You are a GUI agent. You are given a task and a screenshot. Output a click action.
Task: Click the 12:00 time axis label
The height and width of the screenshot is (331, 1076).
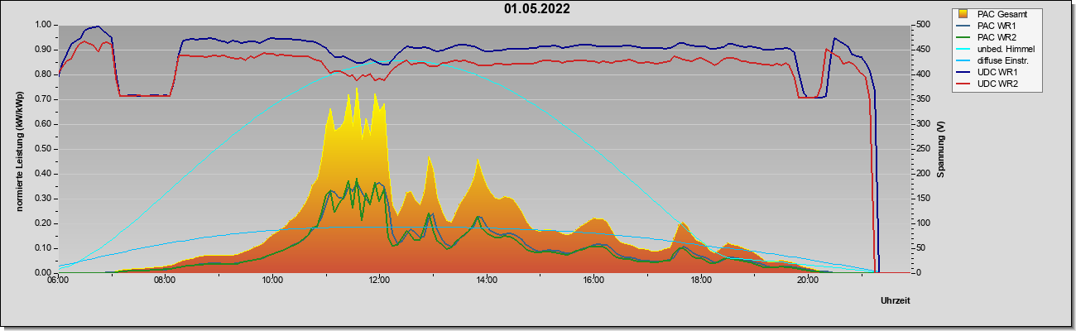(379, 281)
